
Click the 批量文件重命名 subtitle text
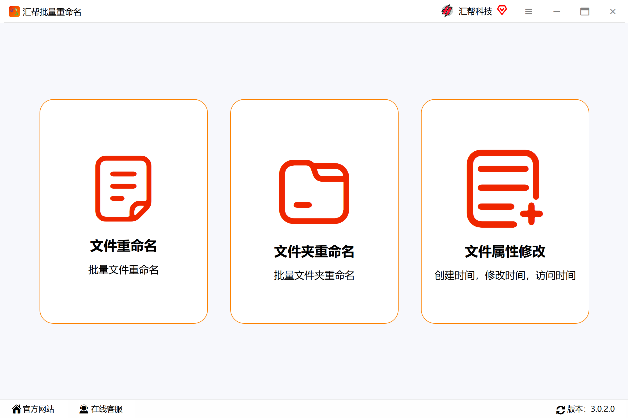click(123, 270)
